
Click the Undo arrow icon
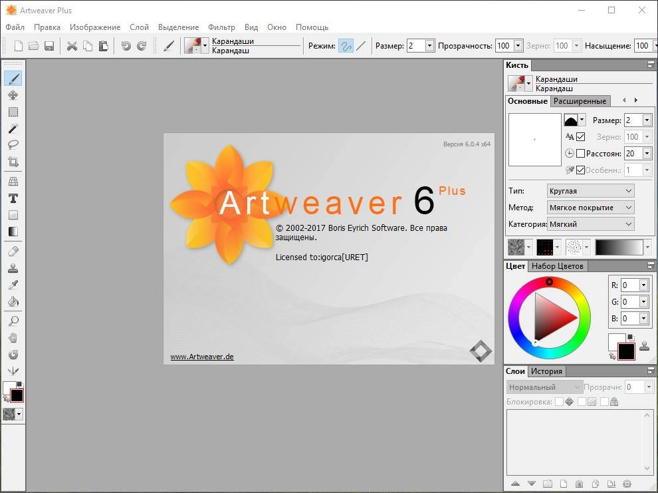point(126,46)
